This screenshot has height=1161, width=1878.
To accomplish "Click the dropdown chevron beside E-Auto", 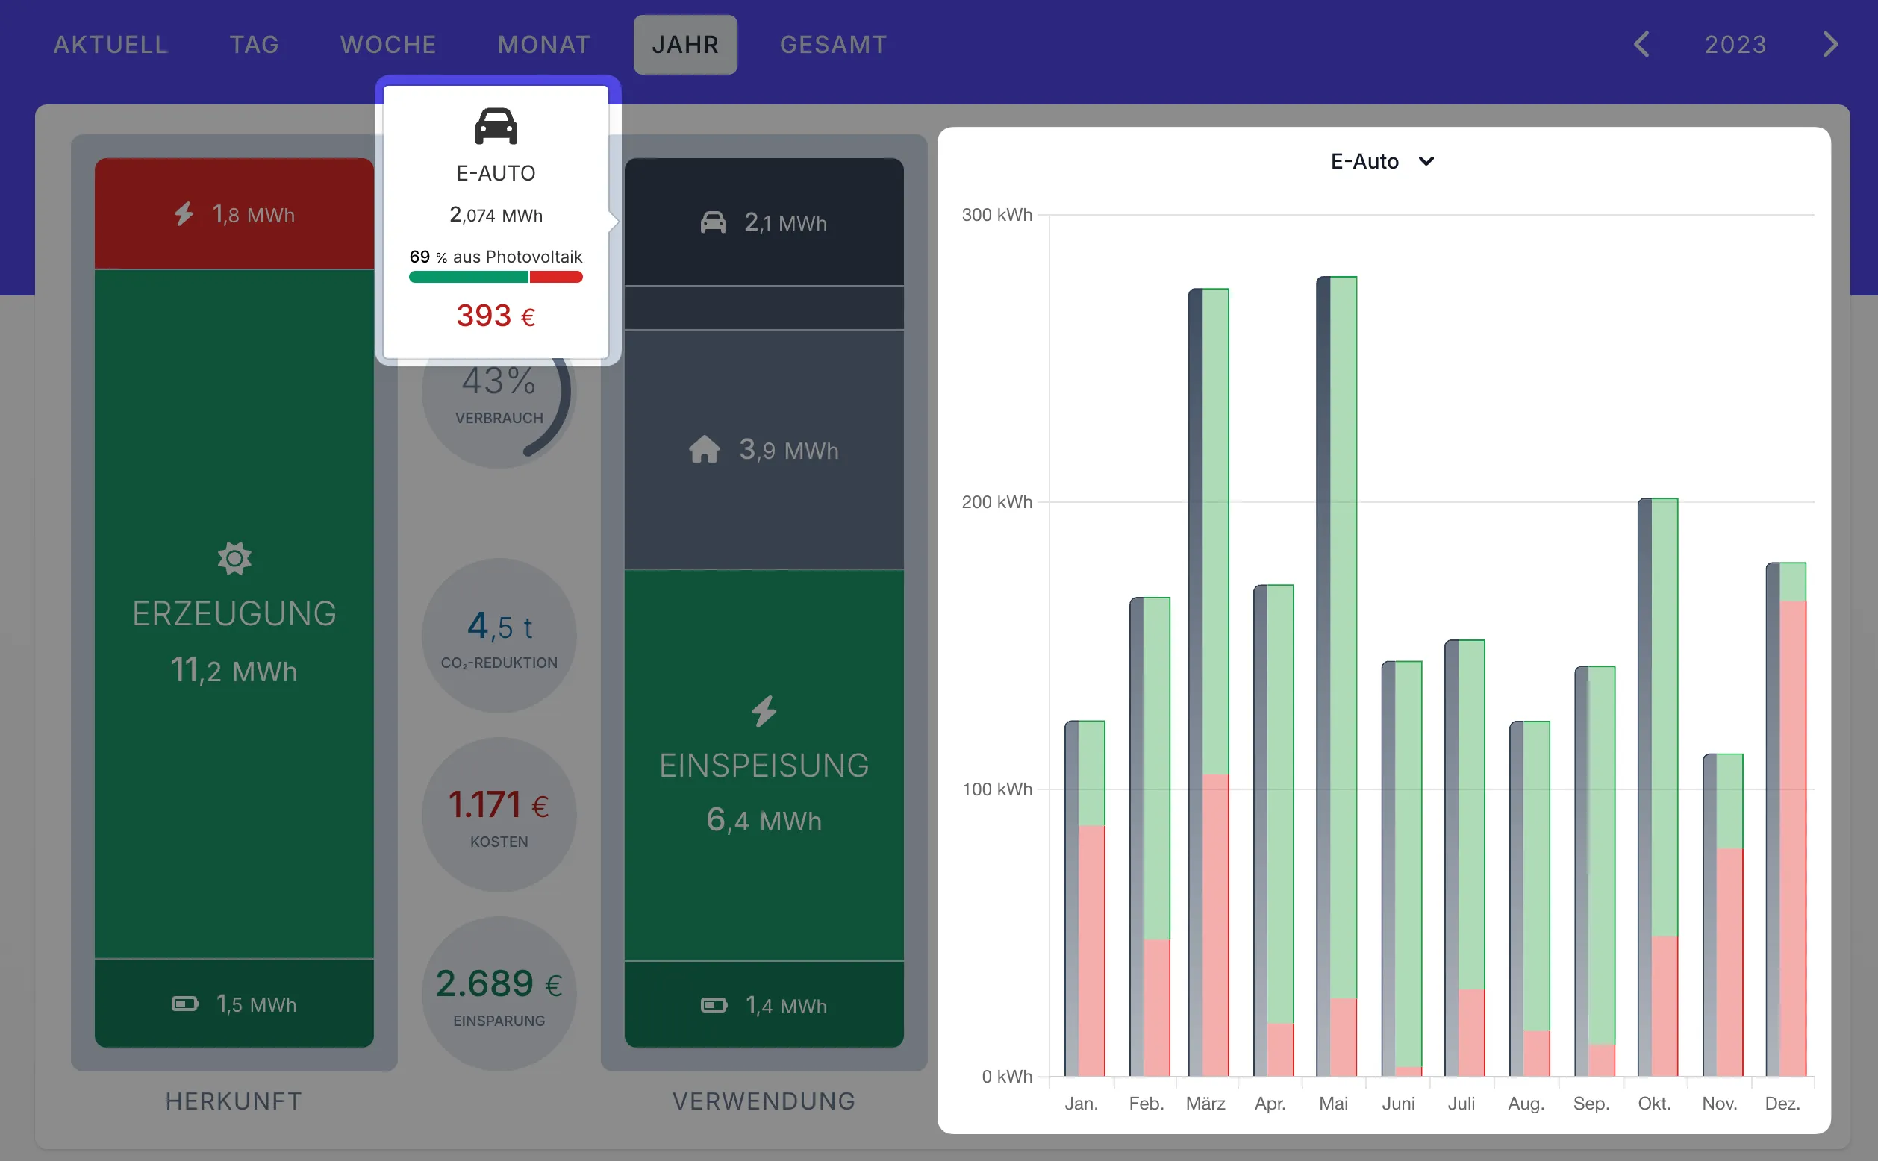I will click(1426, 161).
